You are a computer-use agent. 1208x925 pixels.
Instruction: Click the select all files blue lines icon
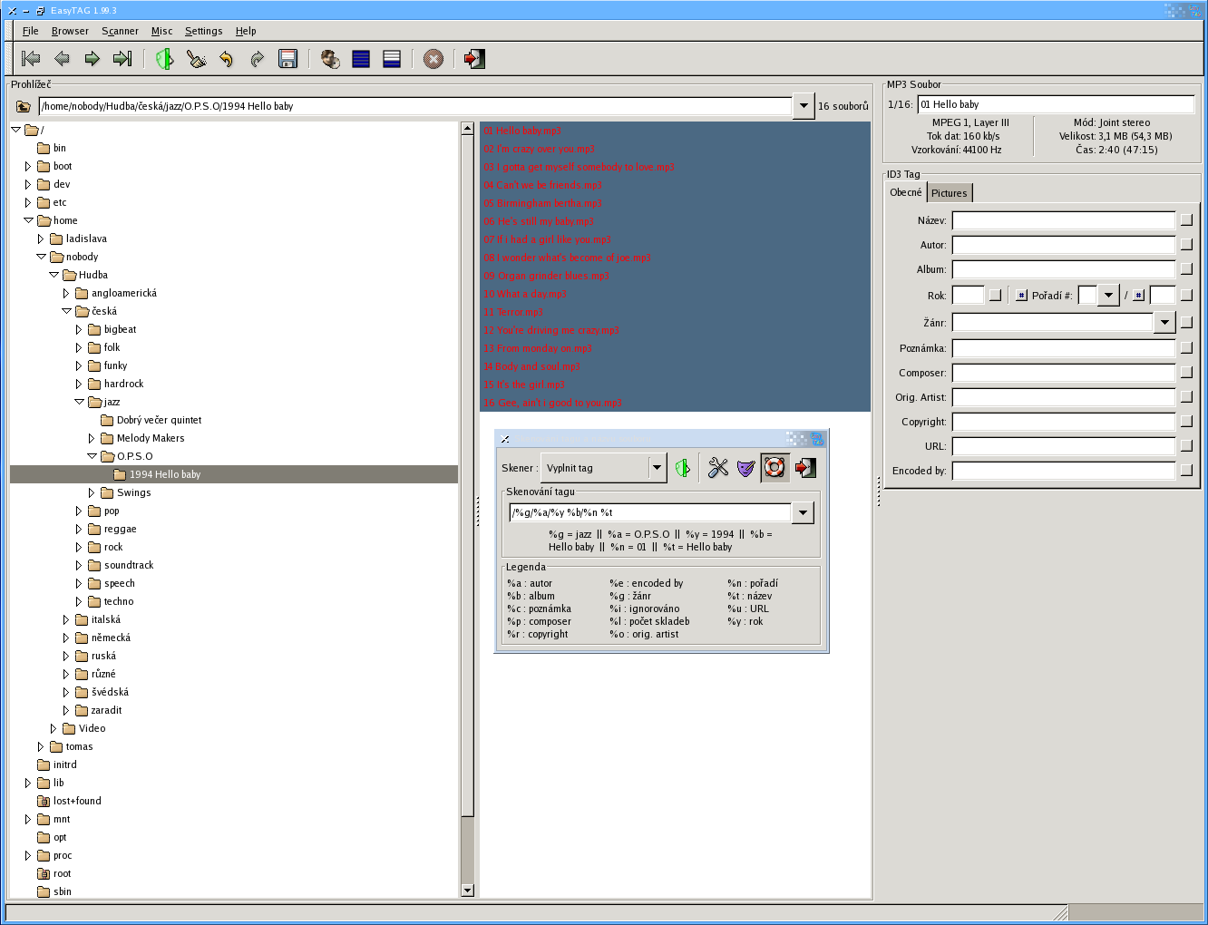361,59
